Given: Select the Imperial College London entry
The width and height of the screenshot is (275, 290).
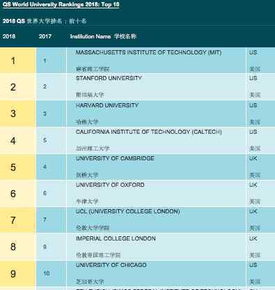Looking at the screenshot, I should [x=116, y=238].
